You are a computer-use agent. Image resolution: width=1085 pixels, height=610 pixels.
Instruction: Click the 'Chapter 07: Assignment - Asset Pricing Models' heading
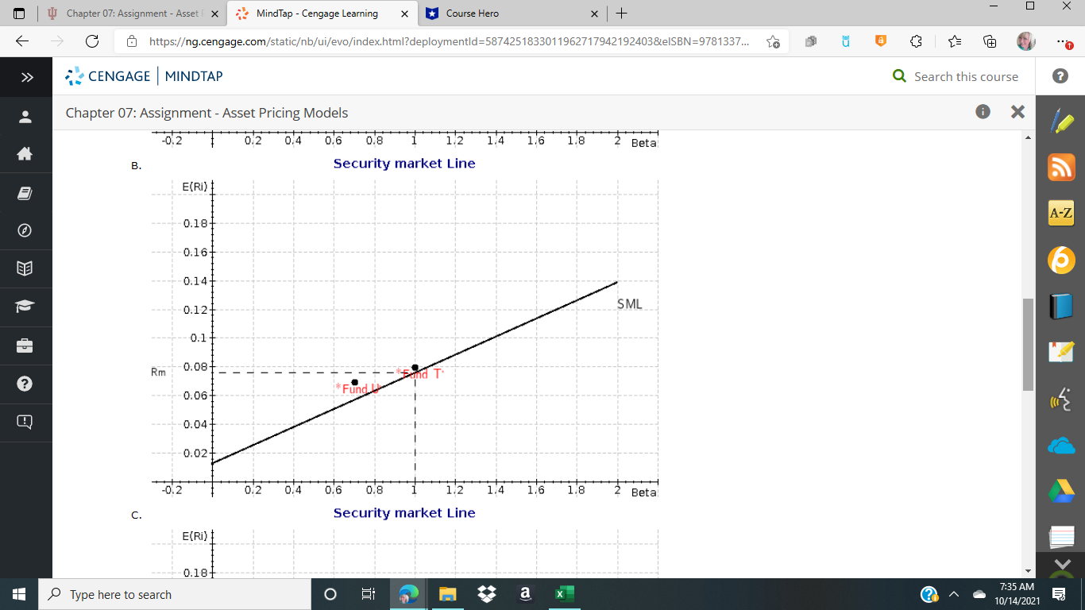[x=207, y=113]
